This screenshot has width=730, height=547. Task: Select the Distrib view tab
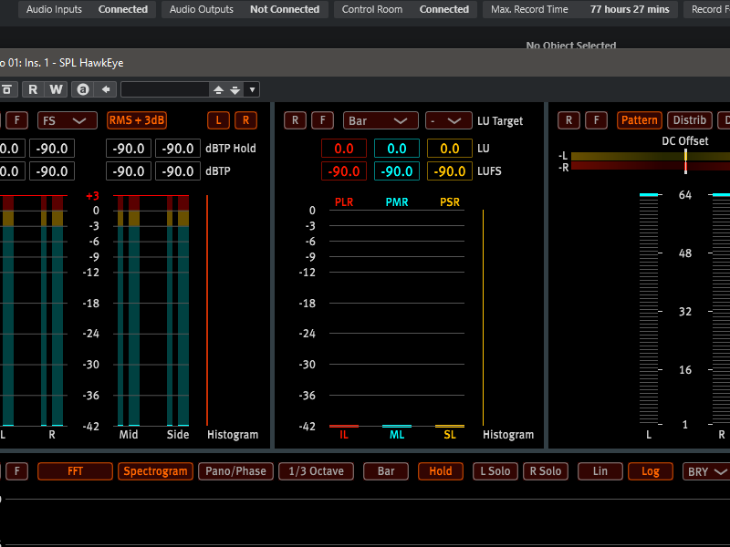tap(690, 120)
